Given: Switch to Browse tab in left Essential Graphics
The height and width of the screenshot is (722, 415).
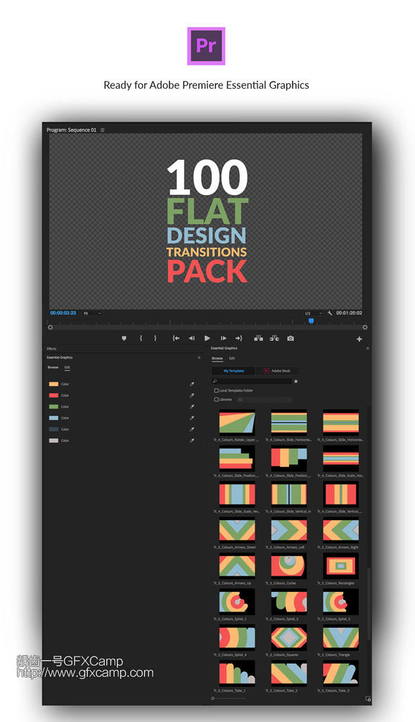Looking at the screenshot, I should 53,367.
